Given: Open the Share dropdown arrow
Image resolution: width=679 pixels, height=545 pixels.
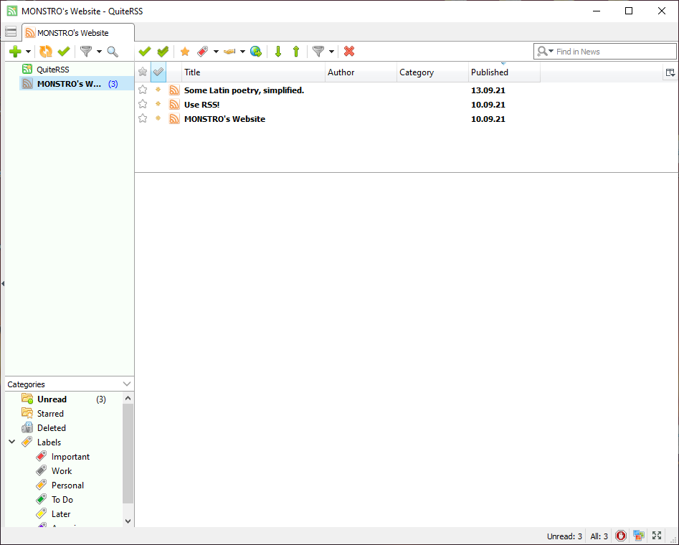Looking at the screenshot, I should (242, 52).
